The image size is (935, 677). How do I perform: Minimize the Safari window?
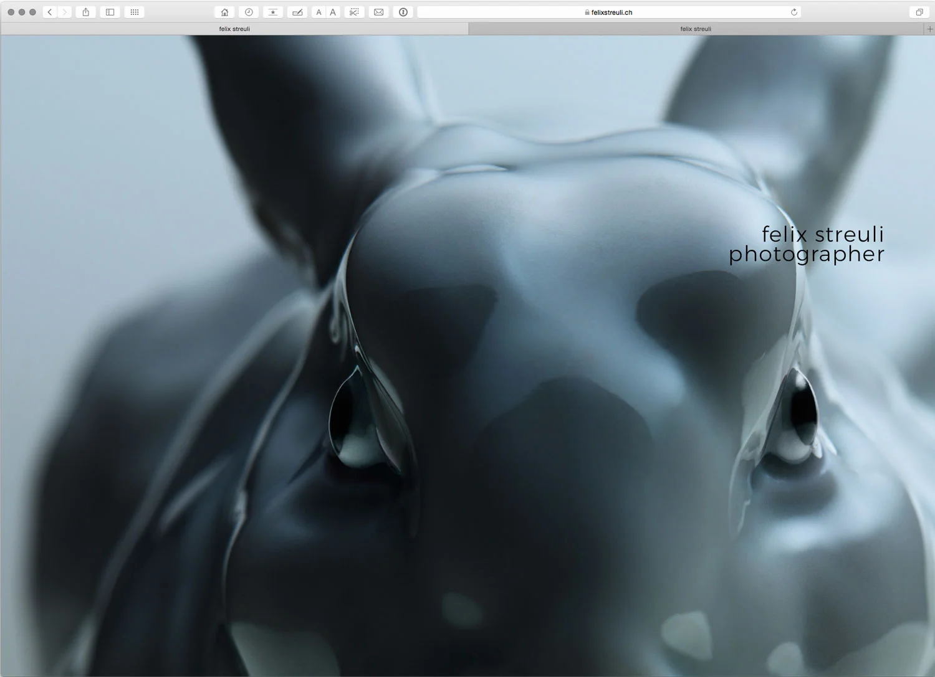pyautogui.click(x=22, y=12)
